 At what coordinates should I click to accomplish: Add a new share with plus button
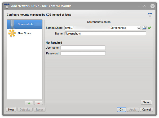(29, 103)
